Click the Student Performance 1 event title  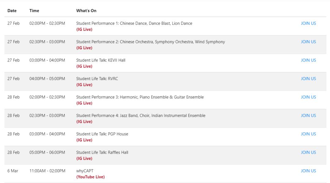tap(134, 24)
